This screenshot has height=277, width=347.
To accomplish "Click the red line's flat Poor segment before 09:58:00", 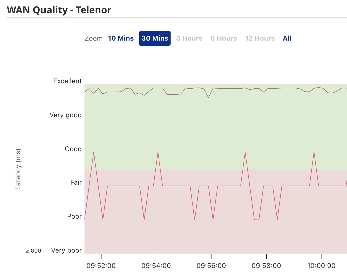I will point(257,220).
